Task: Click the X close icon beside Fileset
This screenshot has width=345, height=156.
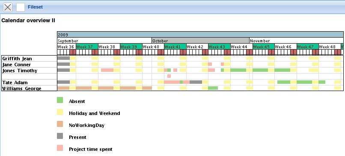Action: click(x=8, y=7)
